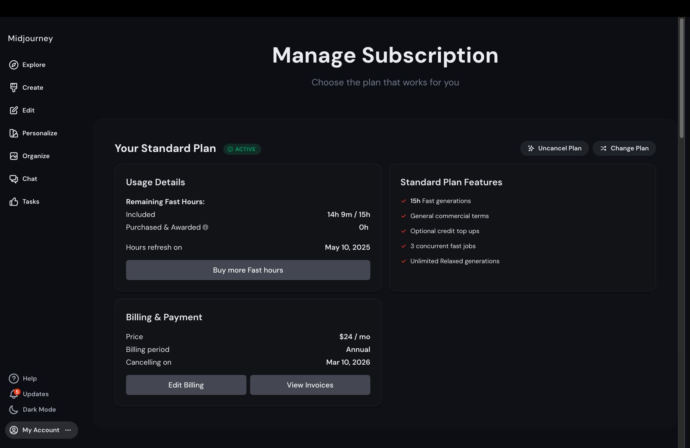This screenshot has width=690, height=448.
Task: Click the 'Your Standard Plan' heading
Action: point(165,148)
